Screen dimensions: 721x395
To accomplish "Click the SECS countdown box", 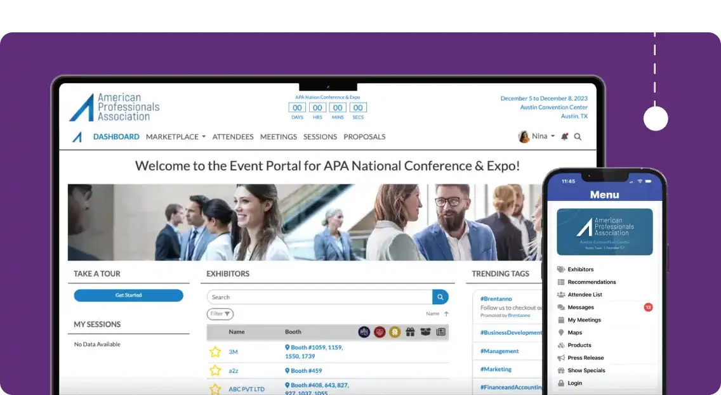I will 358,108.
